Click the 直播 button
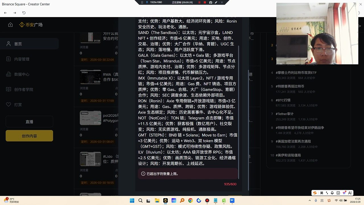The width and height of the screenshot is (364, 205). coord(29,122)
